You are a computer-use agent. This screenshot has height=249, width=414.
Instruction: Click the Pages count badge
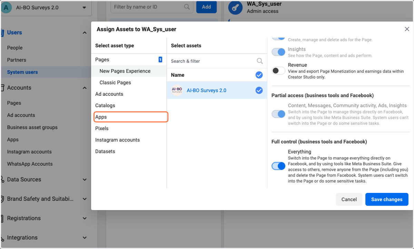(160, 60)
